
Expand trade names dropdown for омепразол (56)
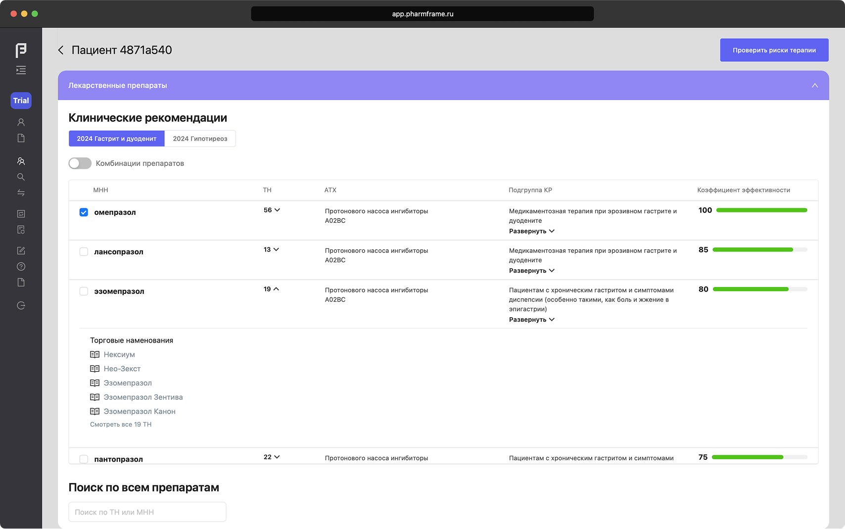point(272,210)
